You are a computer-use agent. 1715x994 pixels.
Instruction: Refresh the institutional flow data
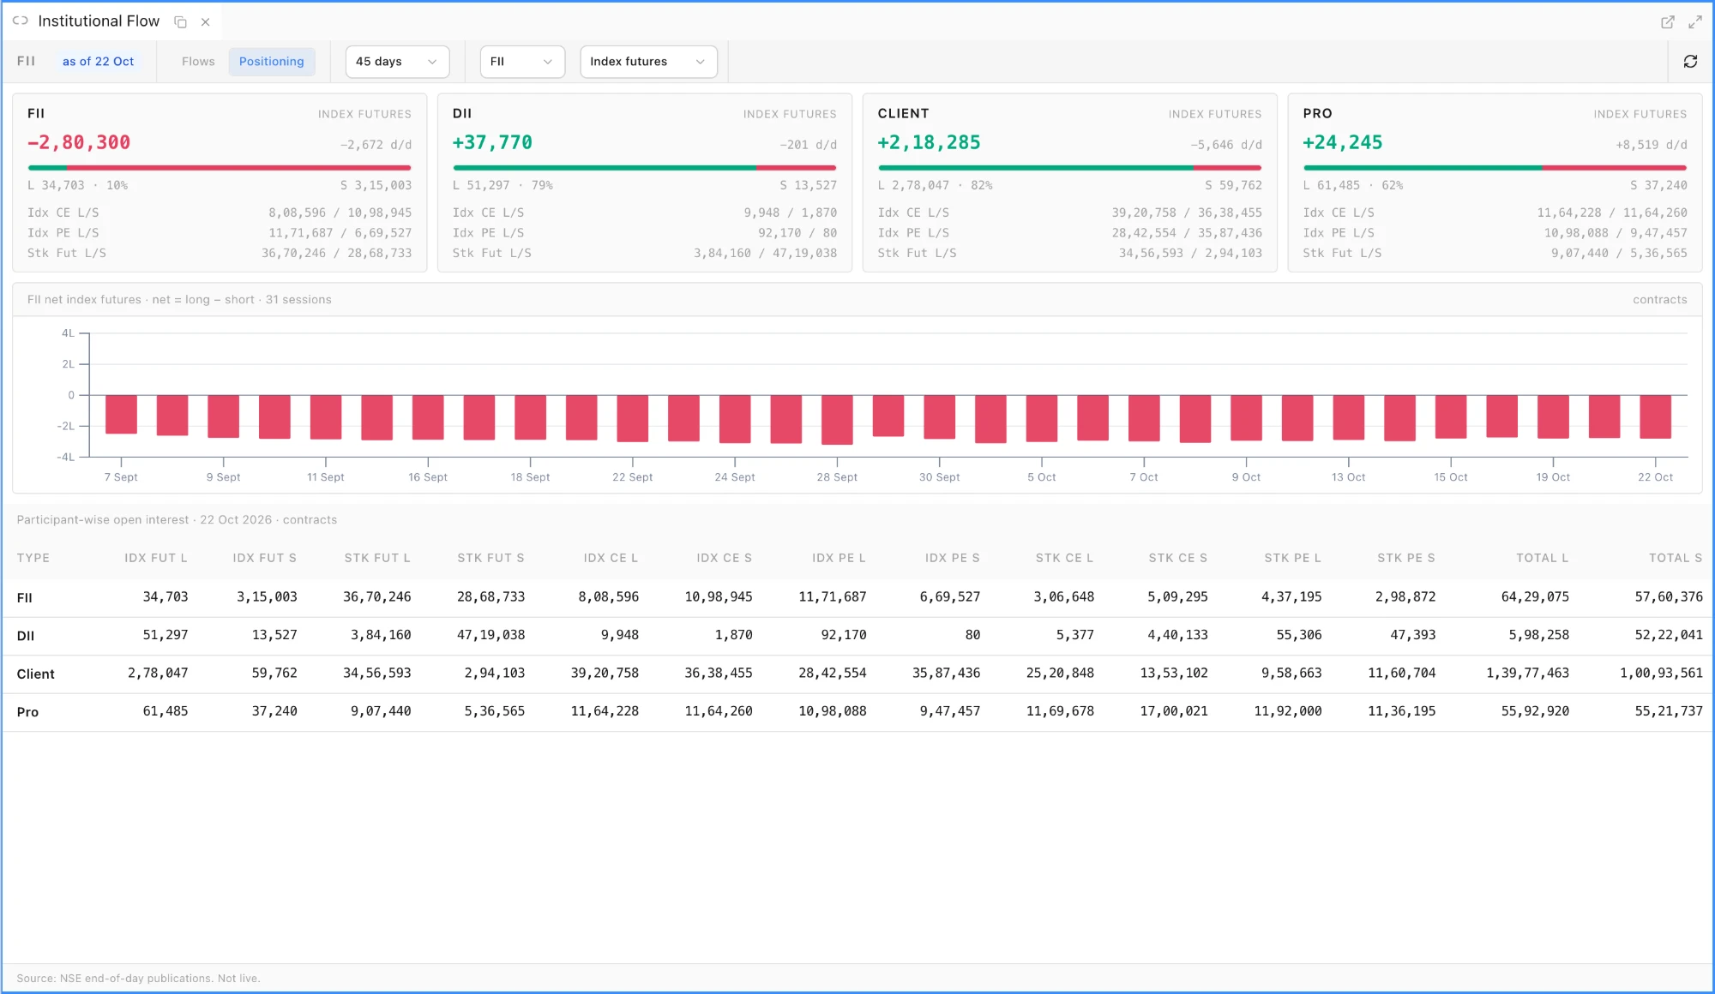[x=1690, y=62]
